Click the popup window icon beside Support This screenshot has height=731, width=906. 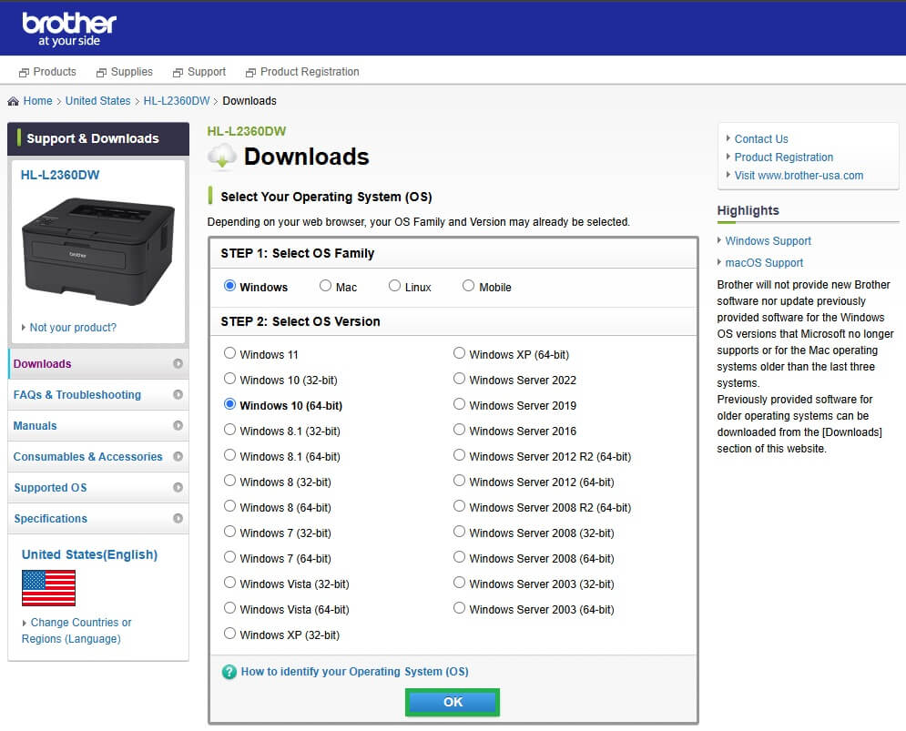pyautogui.click(x=178, y=72)
